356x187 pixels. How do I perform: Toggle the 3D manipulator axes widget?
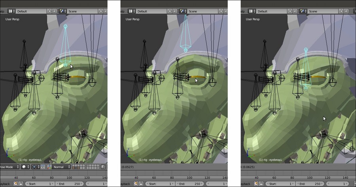[x=49, y=167]
